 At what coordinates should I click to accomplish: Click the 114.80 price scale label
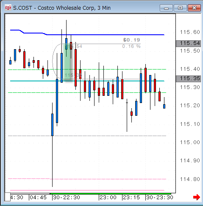190,179
